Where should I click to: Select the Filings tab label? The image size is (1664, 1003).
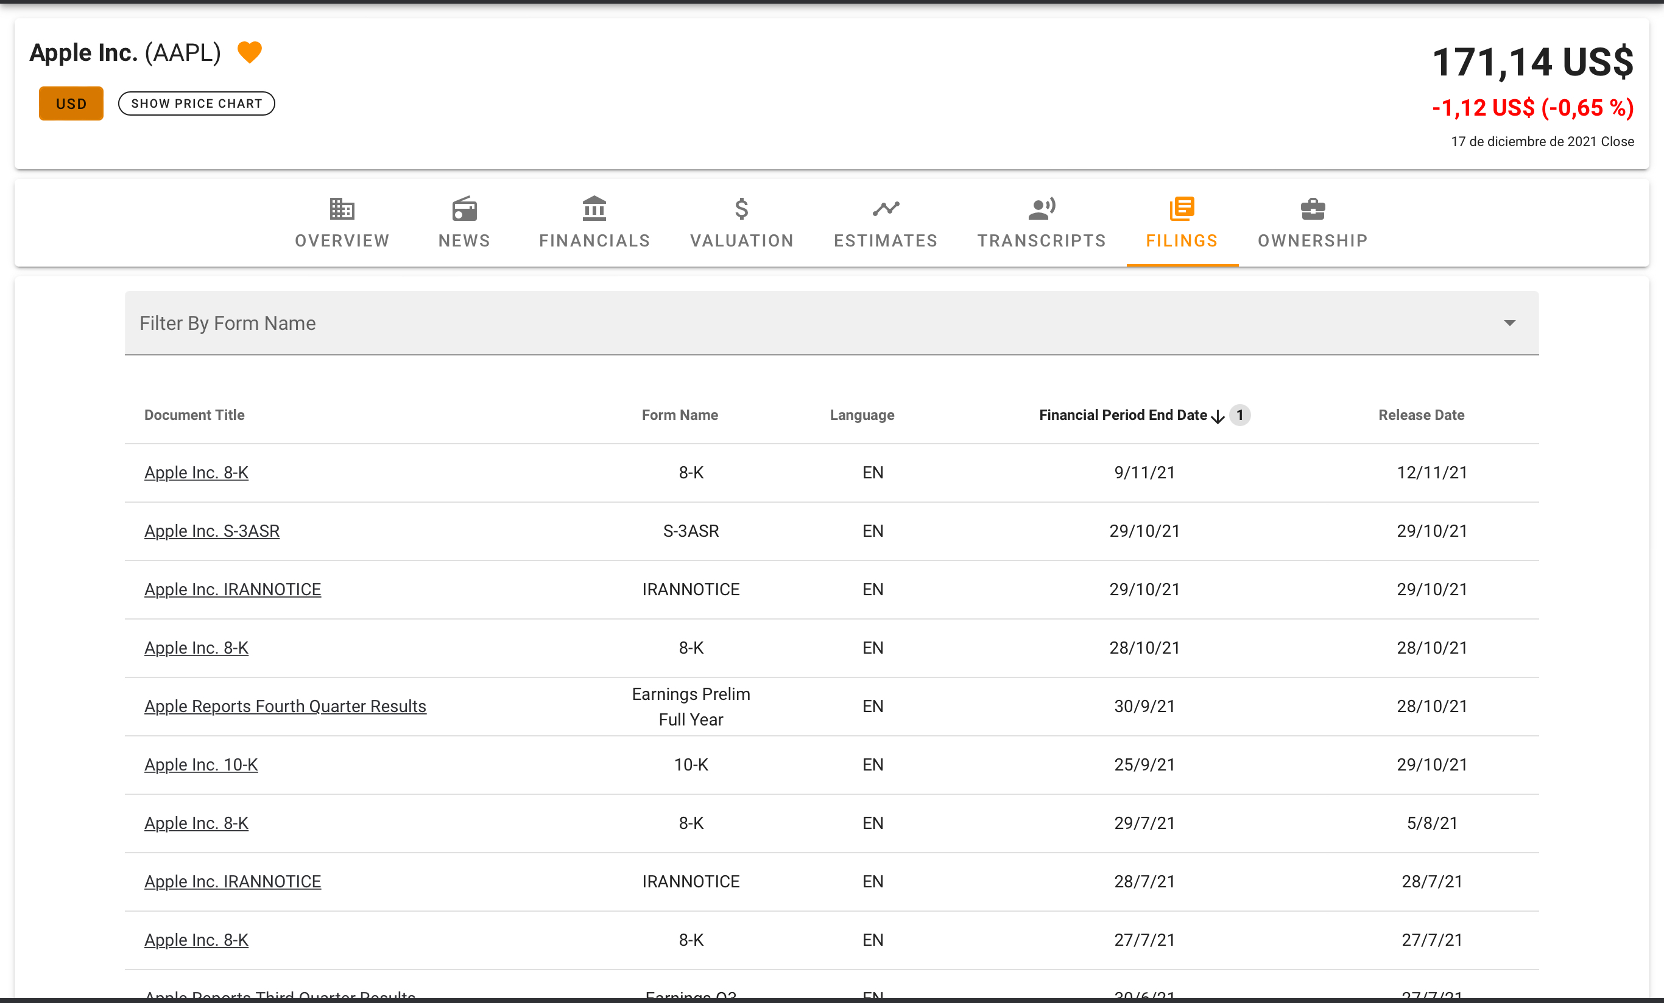point(1182,241)
